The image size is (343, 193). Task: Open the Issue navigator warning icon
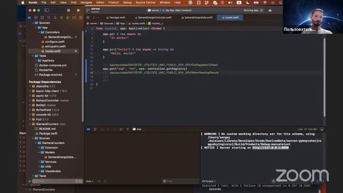[x=55, y=18]
